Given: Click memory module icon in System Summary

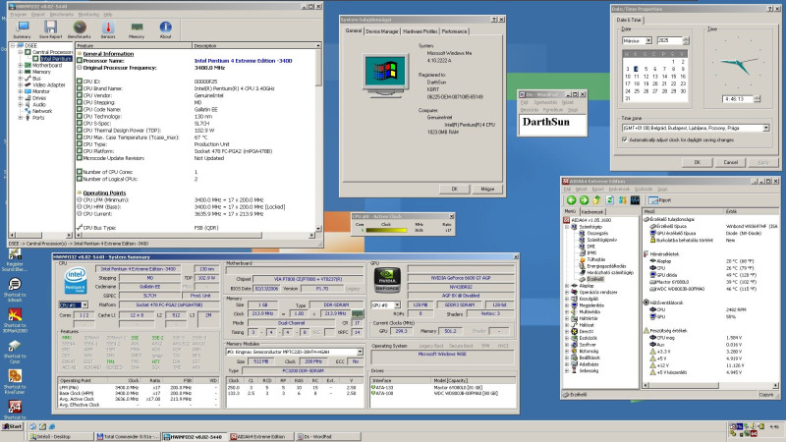Looking at the screenshot, I should (357, 313).
